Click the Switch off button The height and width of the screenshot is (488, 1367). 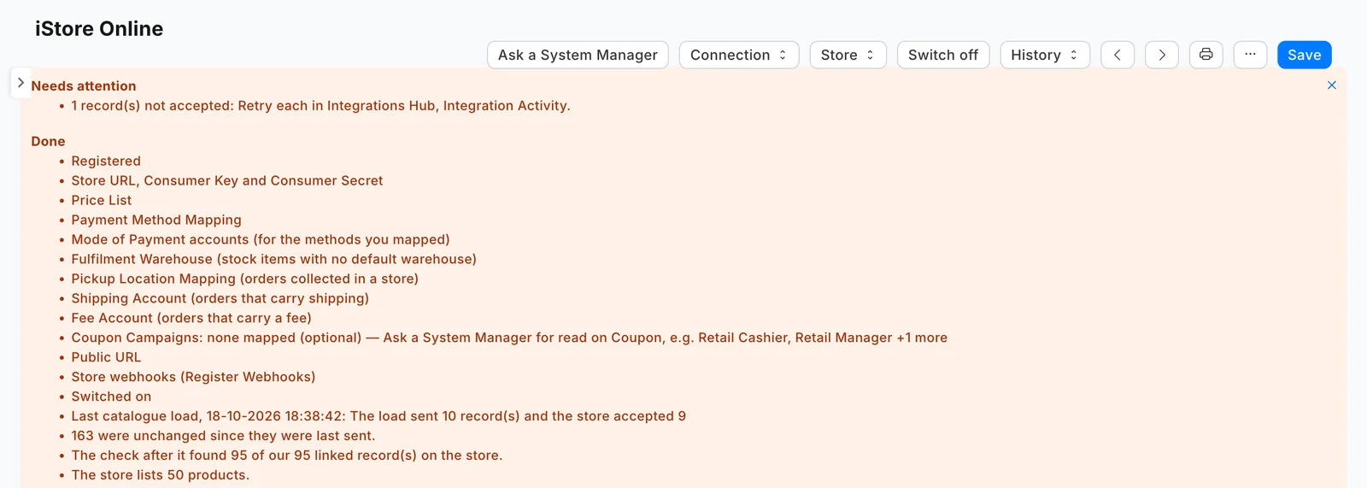[943, 55]
